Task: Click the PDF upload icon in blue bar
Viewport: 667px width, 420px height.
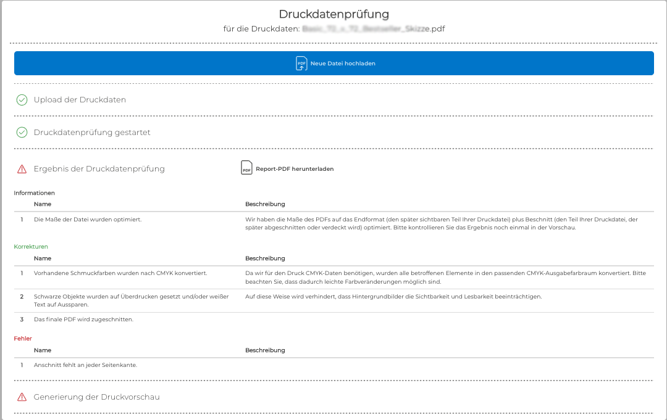Action: tap(301, 64)
